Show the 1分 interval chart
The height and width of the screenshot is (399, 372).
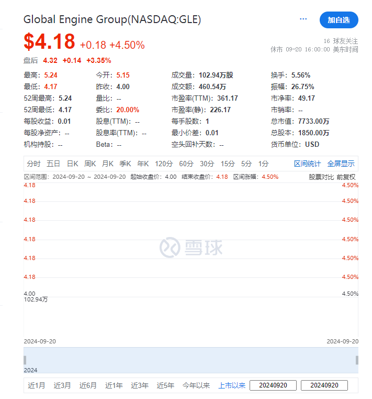coord(263,164)
